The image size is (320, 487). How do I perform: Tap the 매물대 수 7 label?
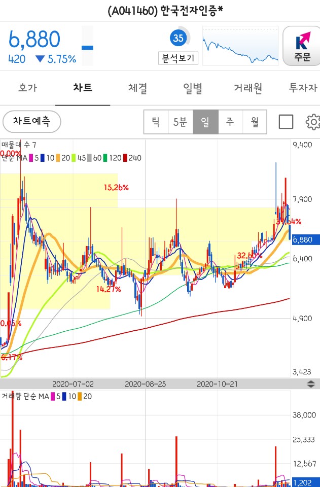point(19,145)
